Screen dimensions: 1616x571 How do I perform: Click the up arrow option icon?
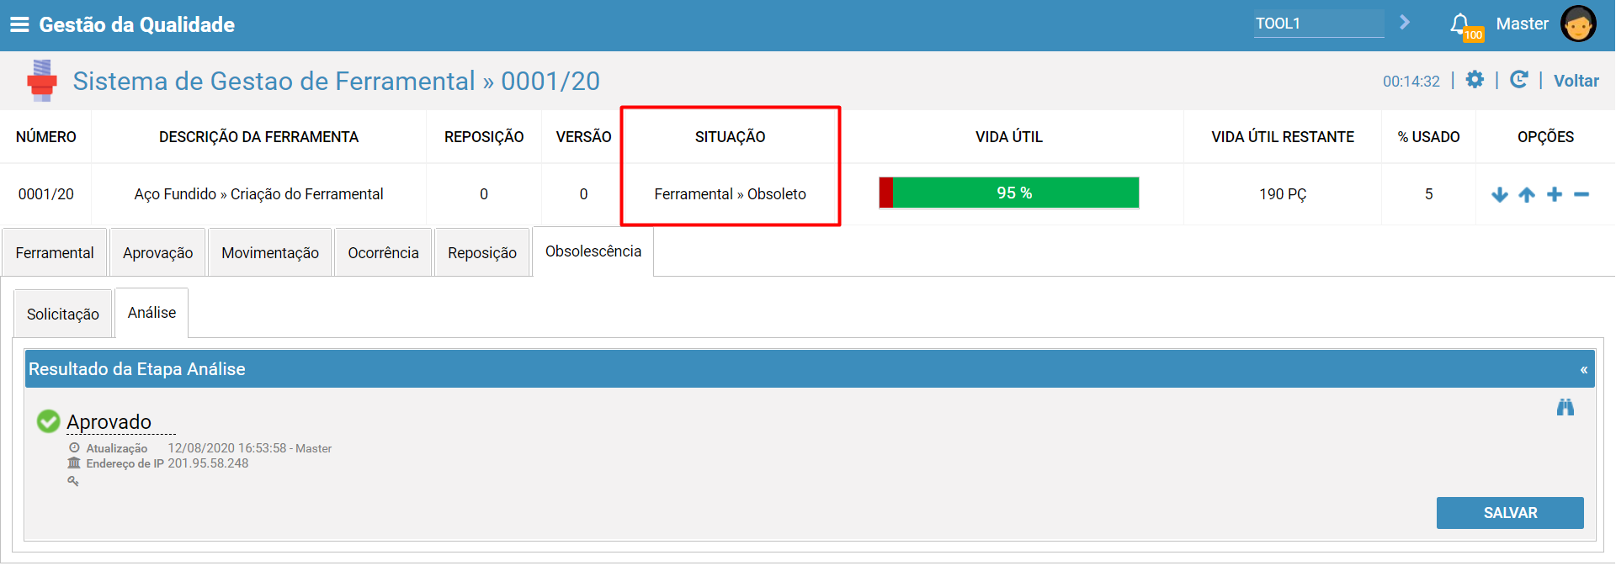(1527, 194)
